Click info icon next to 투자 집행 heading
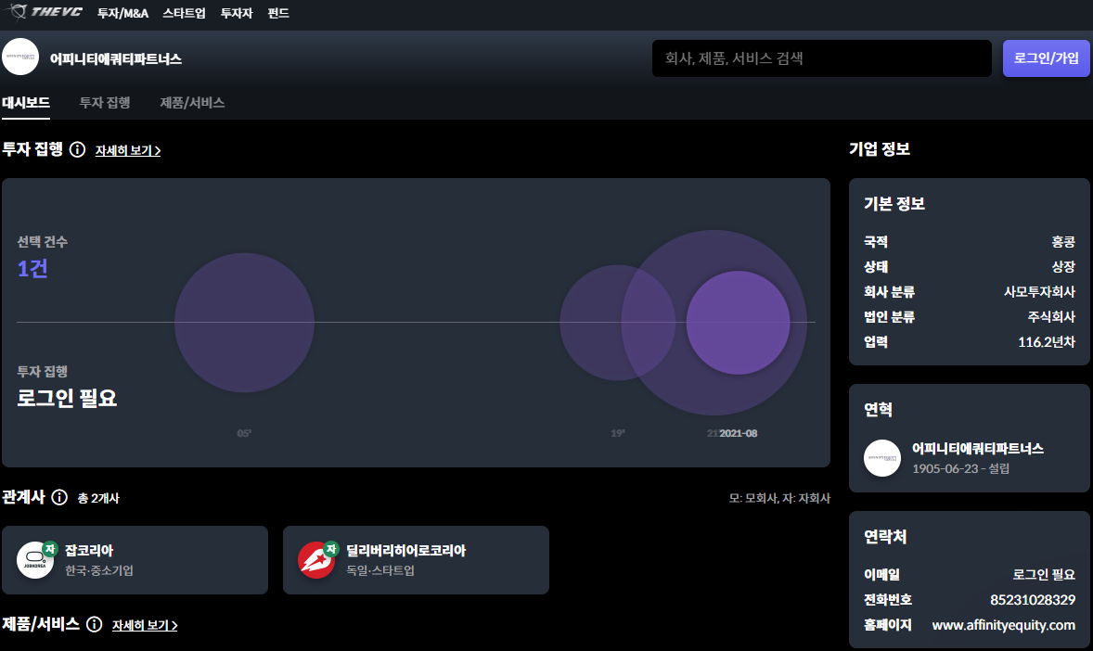1093x651 pixels. 77,150
